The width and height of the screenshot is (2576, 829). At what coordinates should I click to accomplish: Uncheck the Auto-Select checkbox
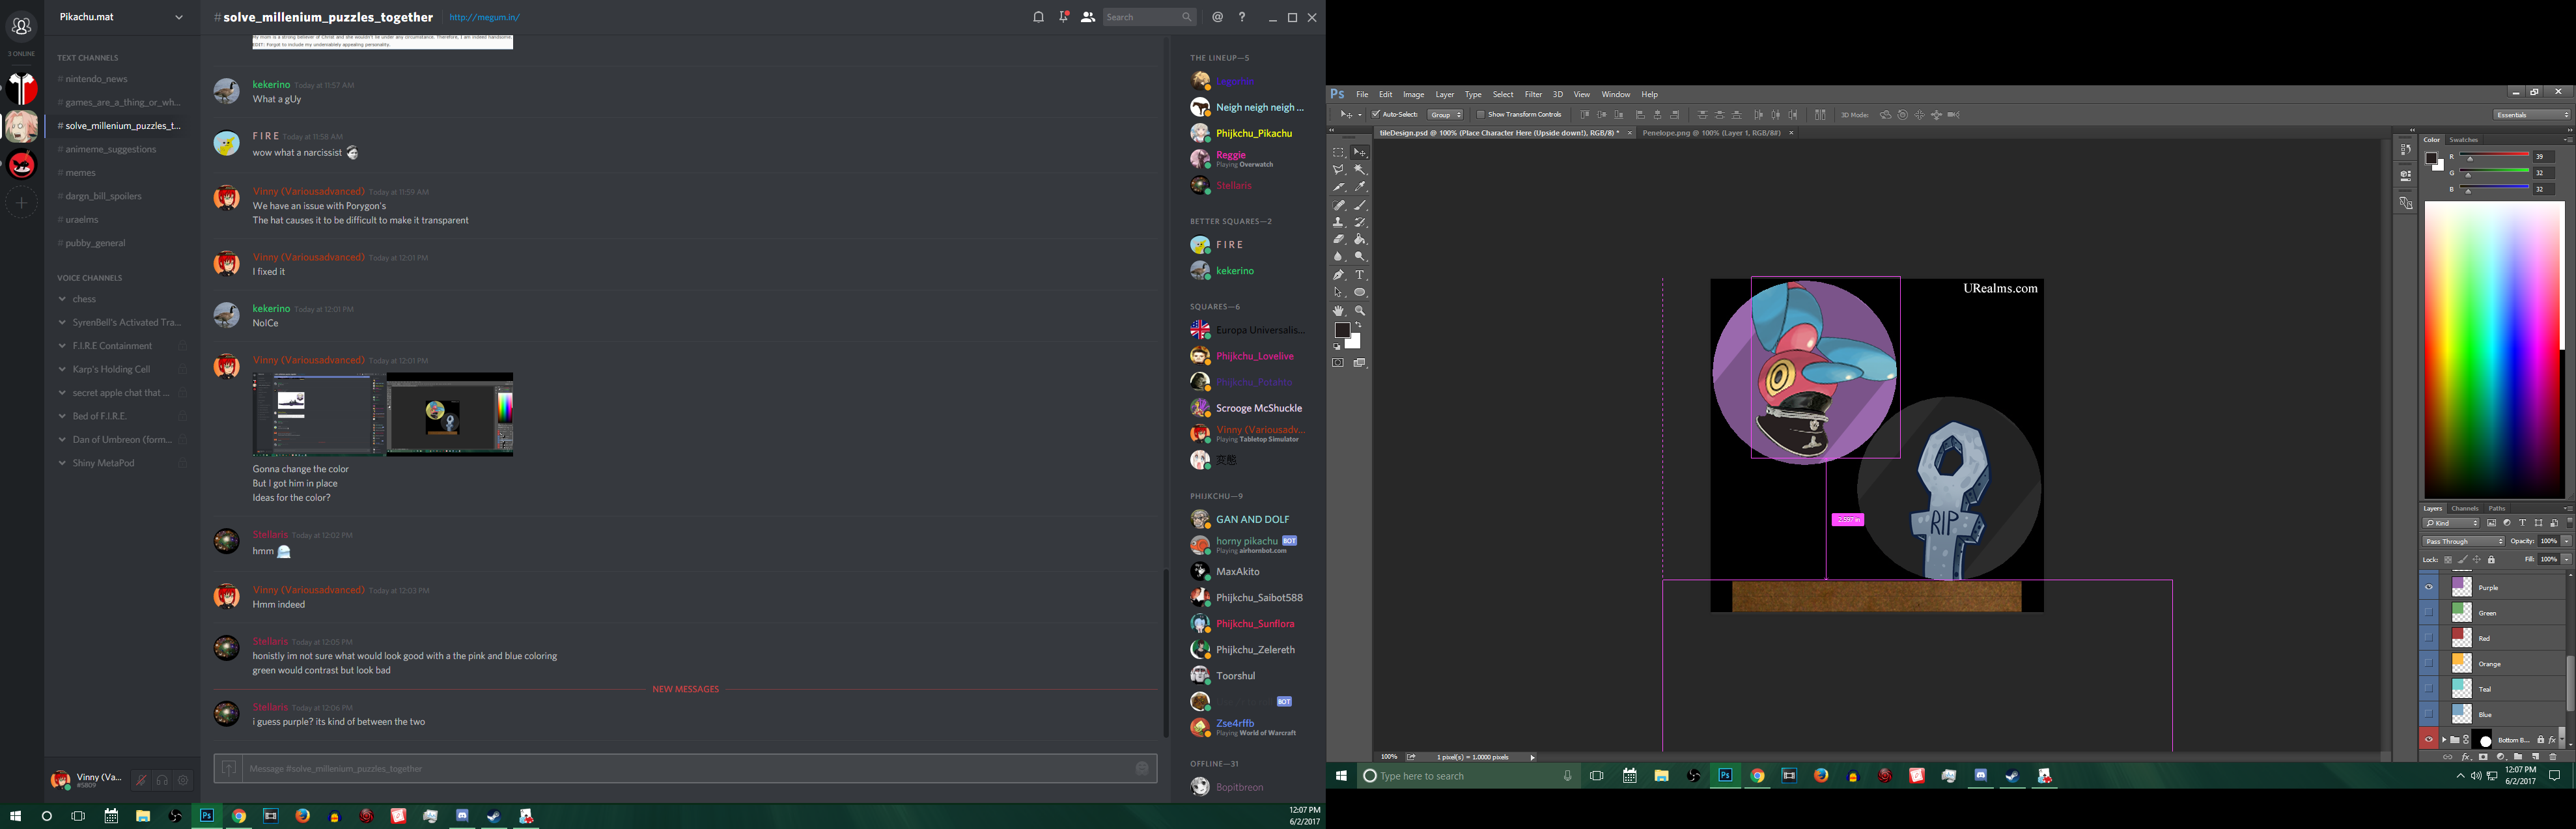[1376, 115]
